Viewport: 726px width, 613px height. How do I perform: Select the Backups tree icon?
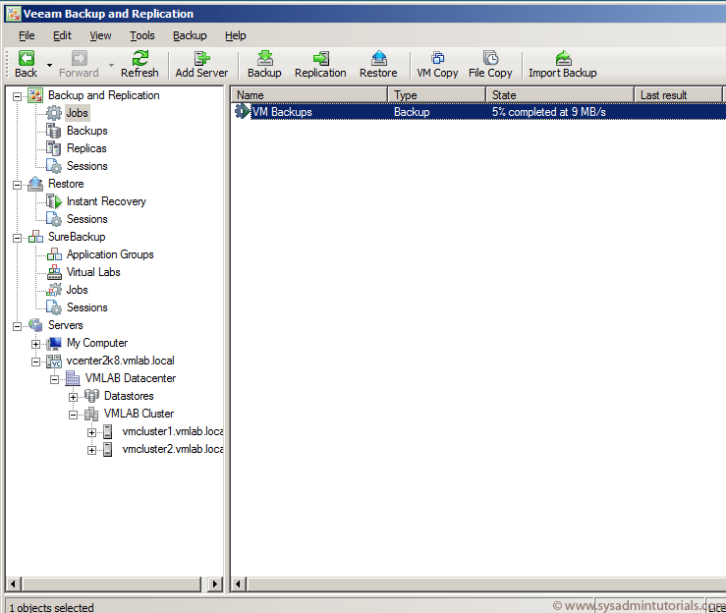pyautogui.click(x=54, y=131)
